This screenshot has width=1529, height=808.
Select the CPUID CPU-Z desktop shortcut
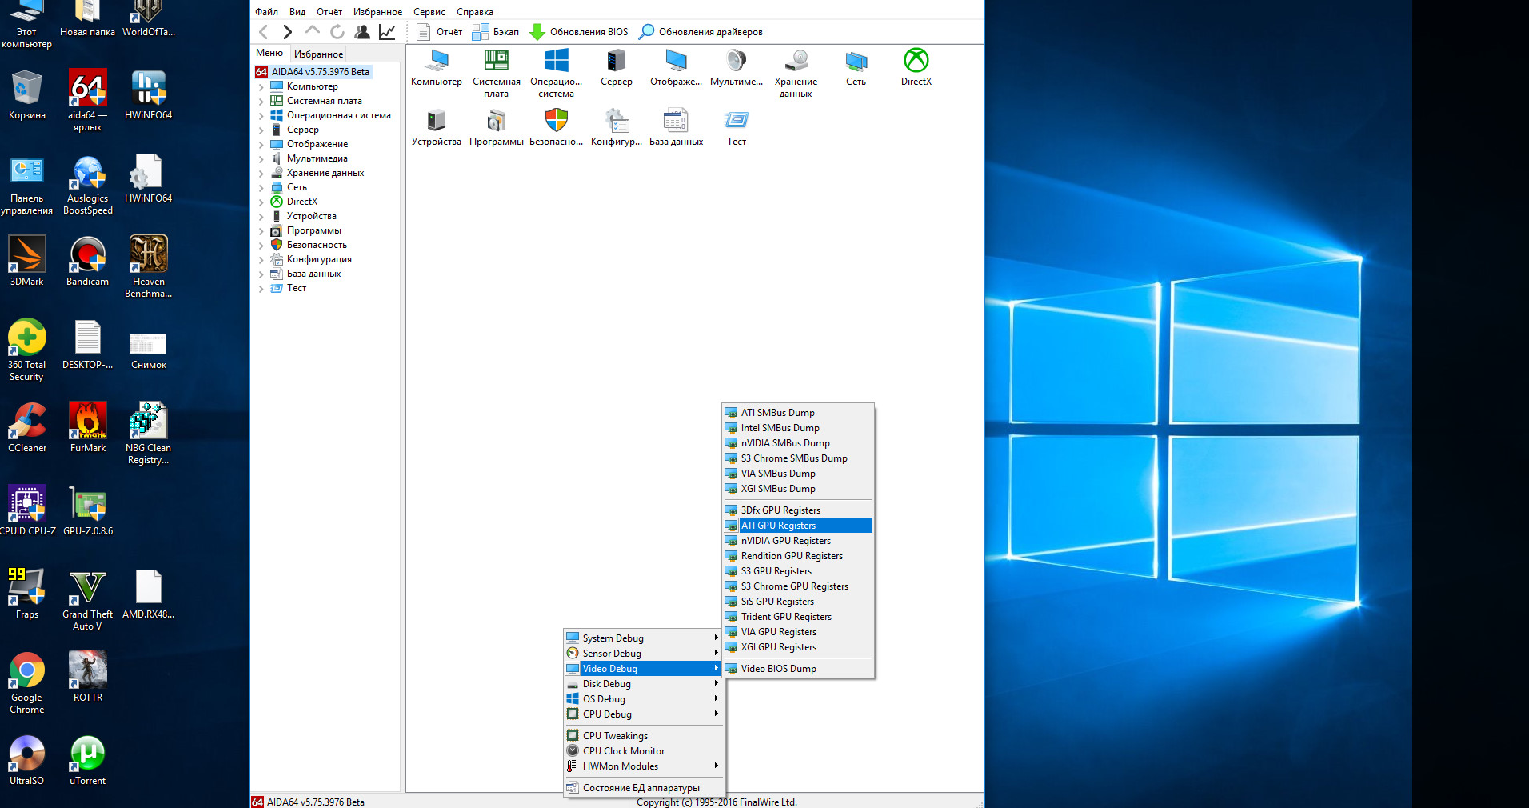pos(27,511)
